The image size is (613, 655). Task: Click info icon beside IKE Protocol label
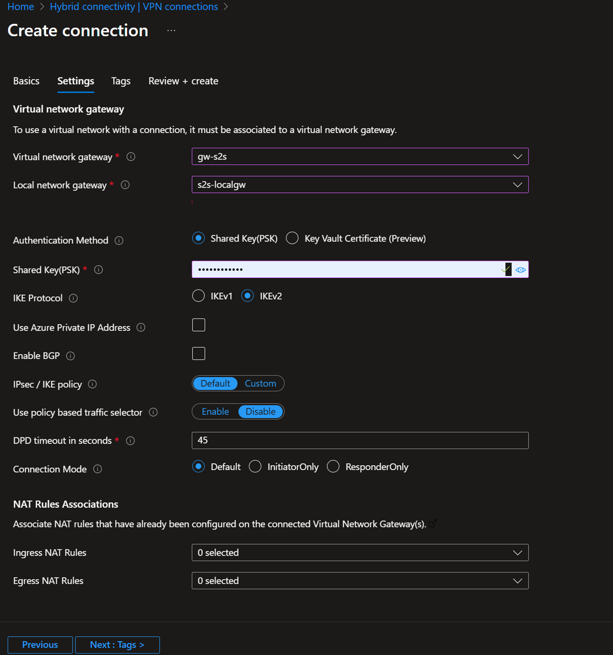click(73, 298)
